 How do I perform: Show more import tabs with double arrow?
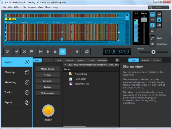117,60
